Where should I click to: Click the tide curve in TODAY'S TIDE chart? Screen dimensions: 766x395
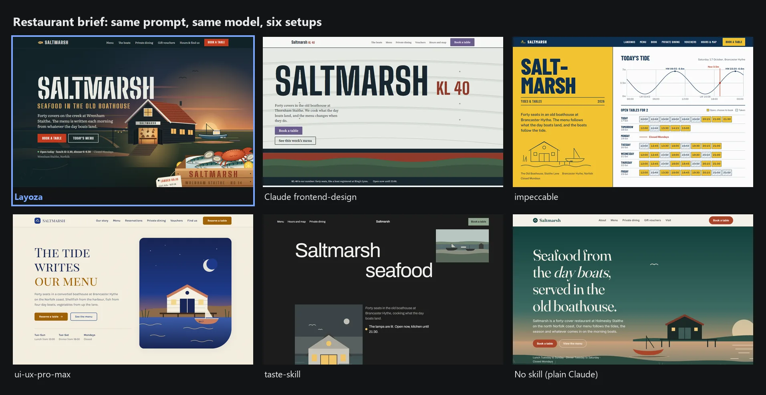click(x=685, y=83)
